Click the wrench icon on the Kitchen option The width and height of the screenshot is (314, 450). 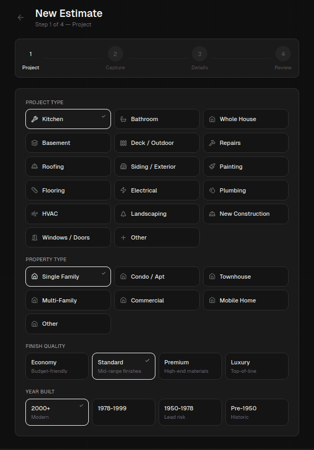click(x=35, y=118)
